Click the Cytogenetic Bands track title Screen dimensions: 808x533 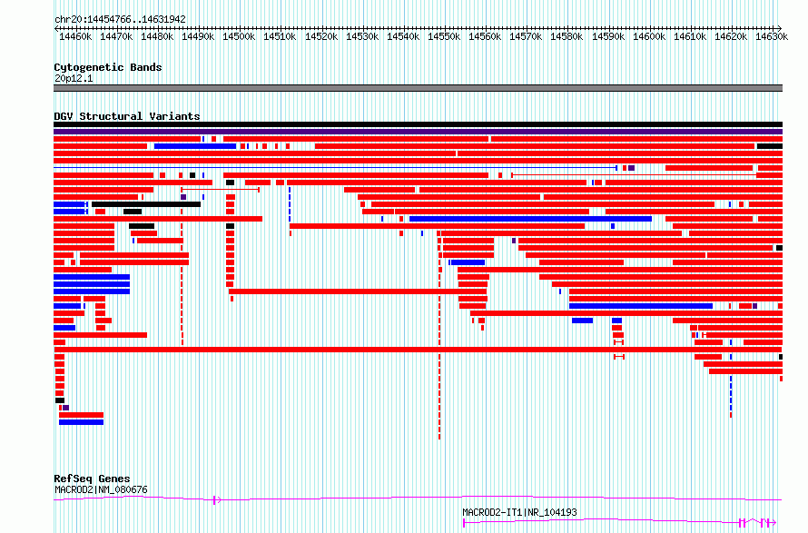click(x=108, y=67)
